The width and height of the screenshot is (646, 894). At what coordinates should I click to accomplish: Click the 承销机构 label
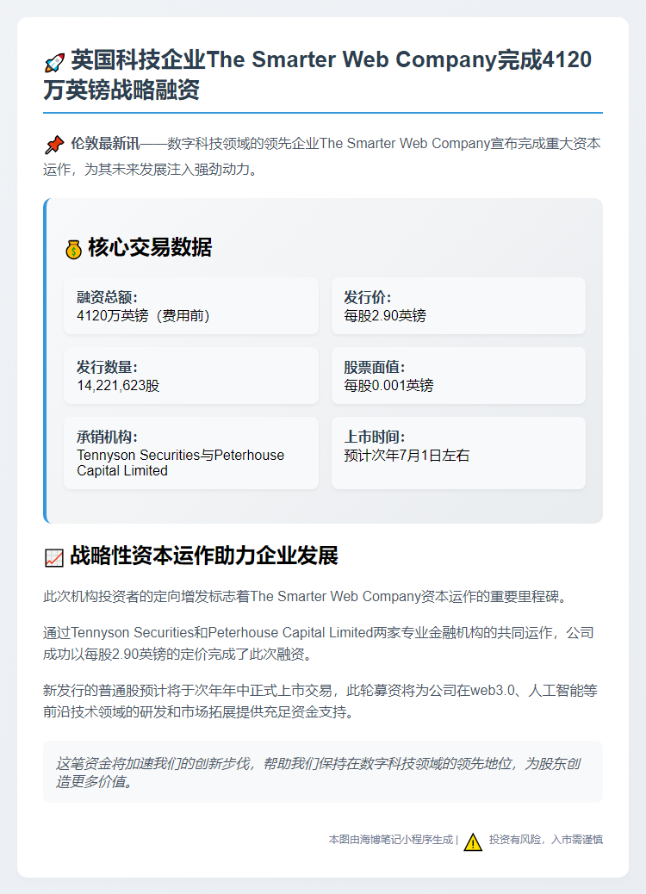click(107, 437)
